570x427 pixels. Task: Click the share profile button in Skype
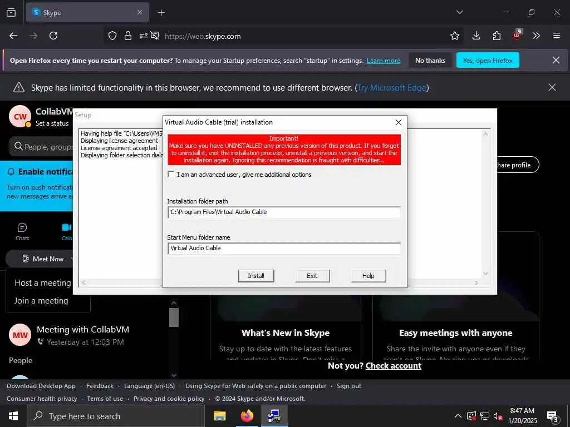click(x=518, y=165)
